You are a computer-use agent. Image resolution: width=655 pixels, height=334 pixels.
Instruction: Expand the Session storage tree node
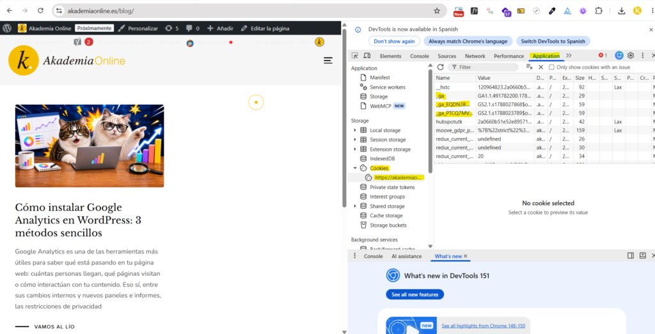pyautogui.click(x=355, y=140)
